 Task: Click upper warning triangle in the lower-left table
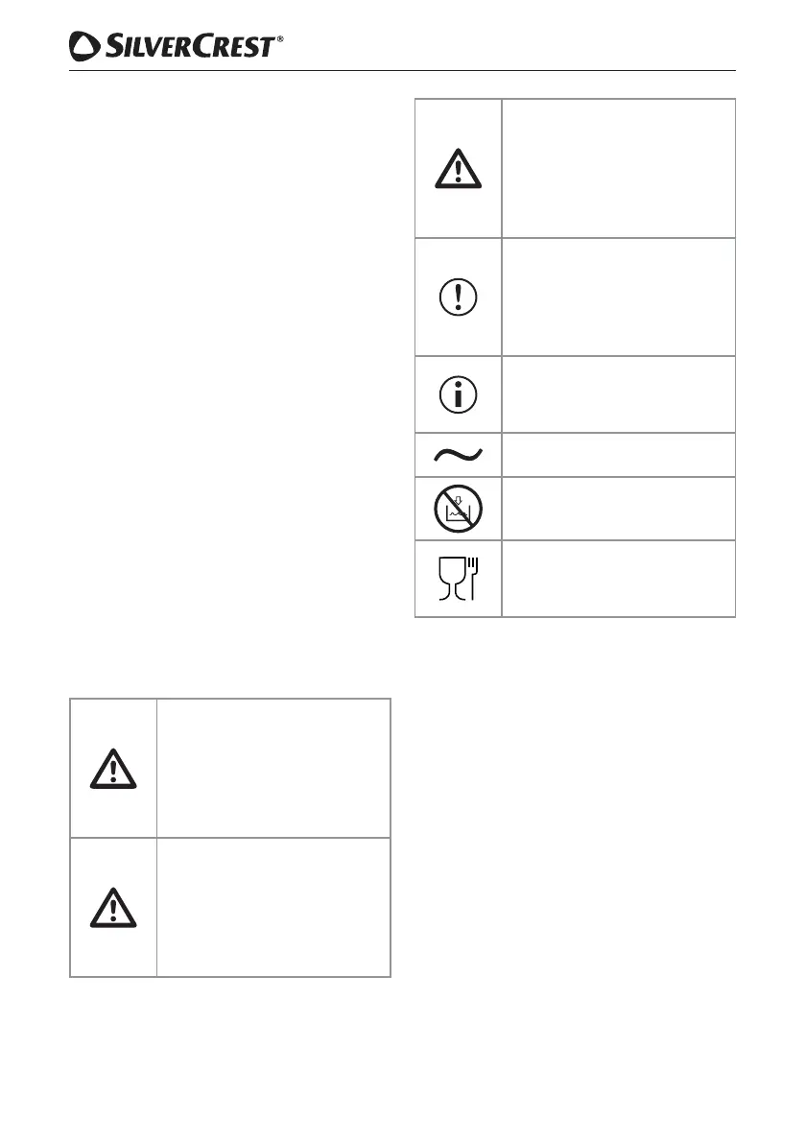[113, 769]
